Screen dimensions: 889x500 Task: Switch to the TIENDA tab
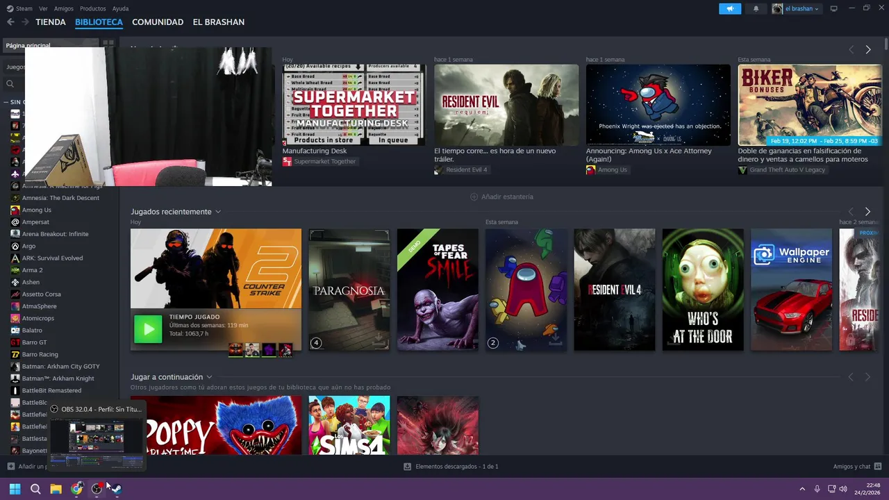click(51, 22)
